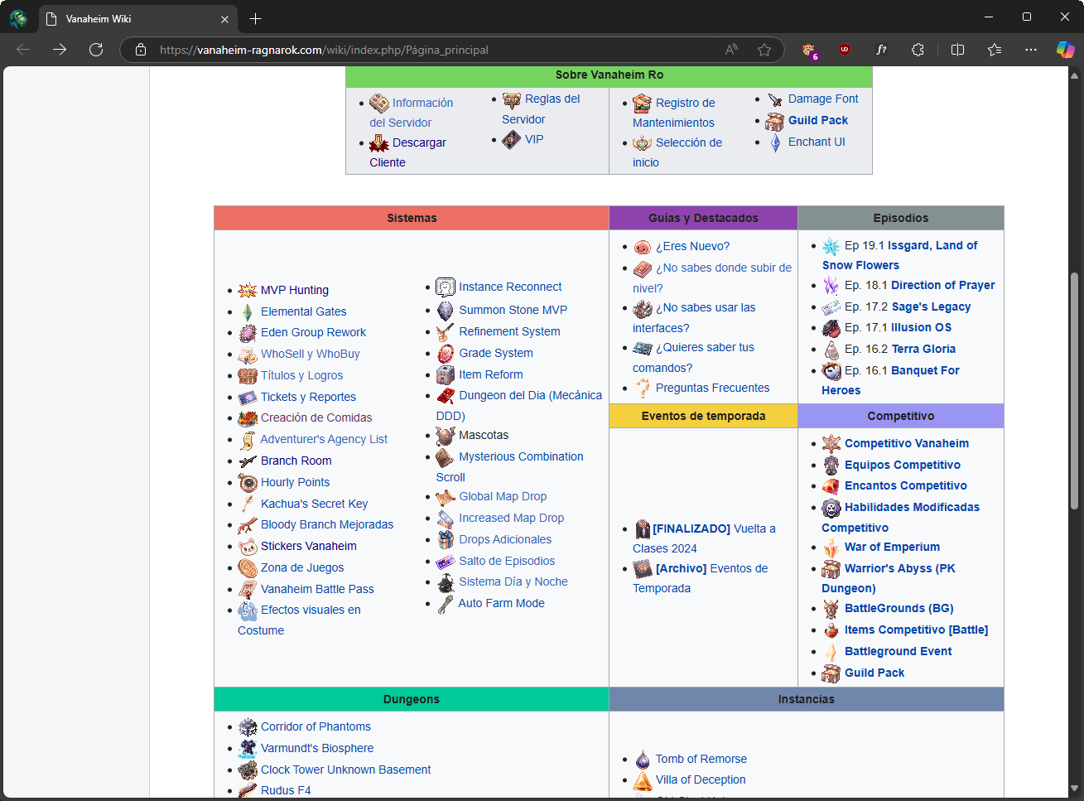Open the Reglas del Servidor link
Screen dimensions: 1084x801
click(541, 109)
